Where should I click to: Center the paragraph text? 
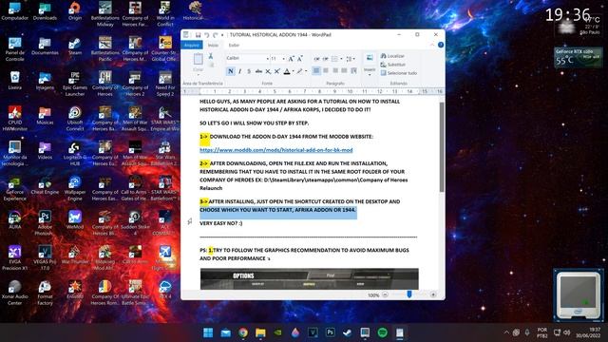[x=326, y=70]
